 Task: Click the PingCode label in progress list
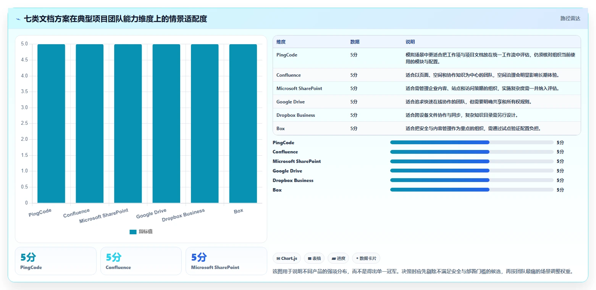283,142
